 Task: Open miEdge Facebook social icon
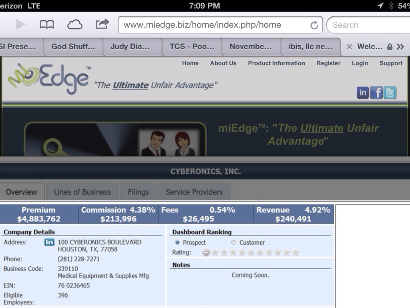click(376, 93)
